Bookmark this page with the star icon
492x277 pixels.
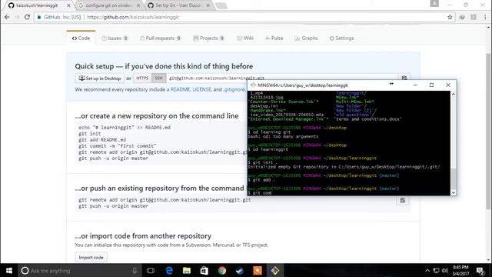[x=450, y=17]
